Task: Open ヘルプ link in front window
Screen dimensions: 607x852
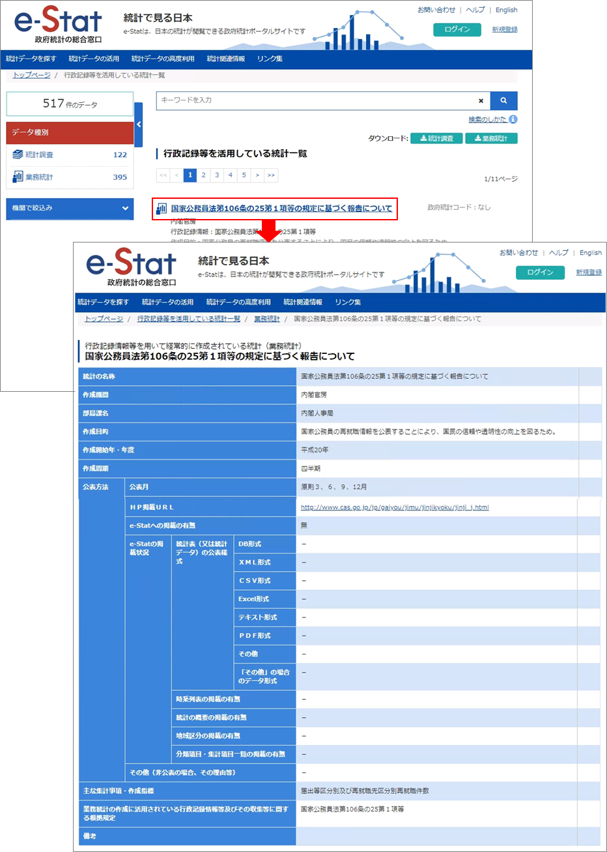Action: [558, 252]
